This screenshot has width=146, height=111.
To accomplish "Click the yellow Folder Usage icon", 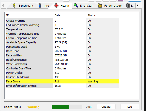I will [100, 6].
